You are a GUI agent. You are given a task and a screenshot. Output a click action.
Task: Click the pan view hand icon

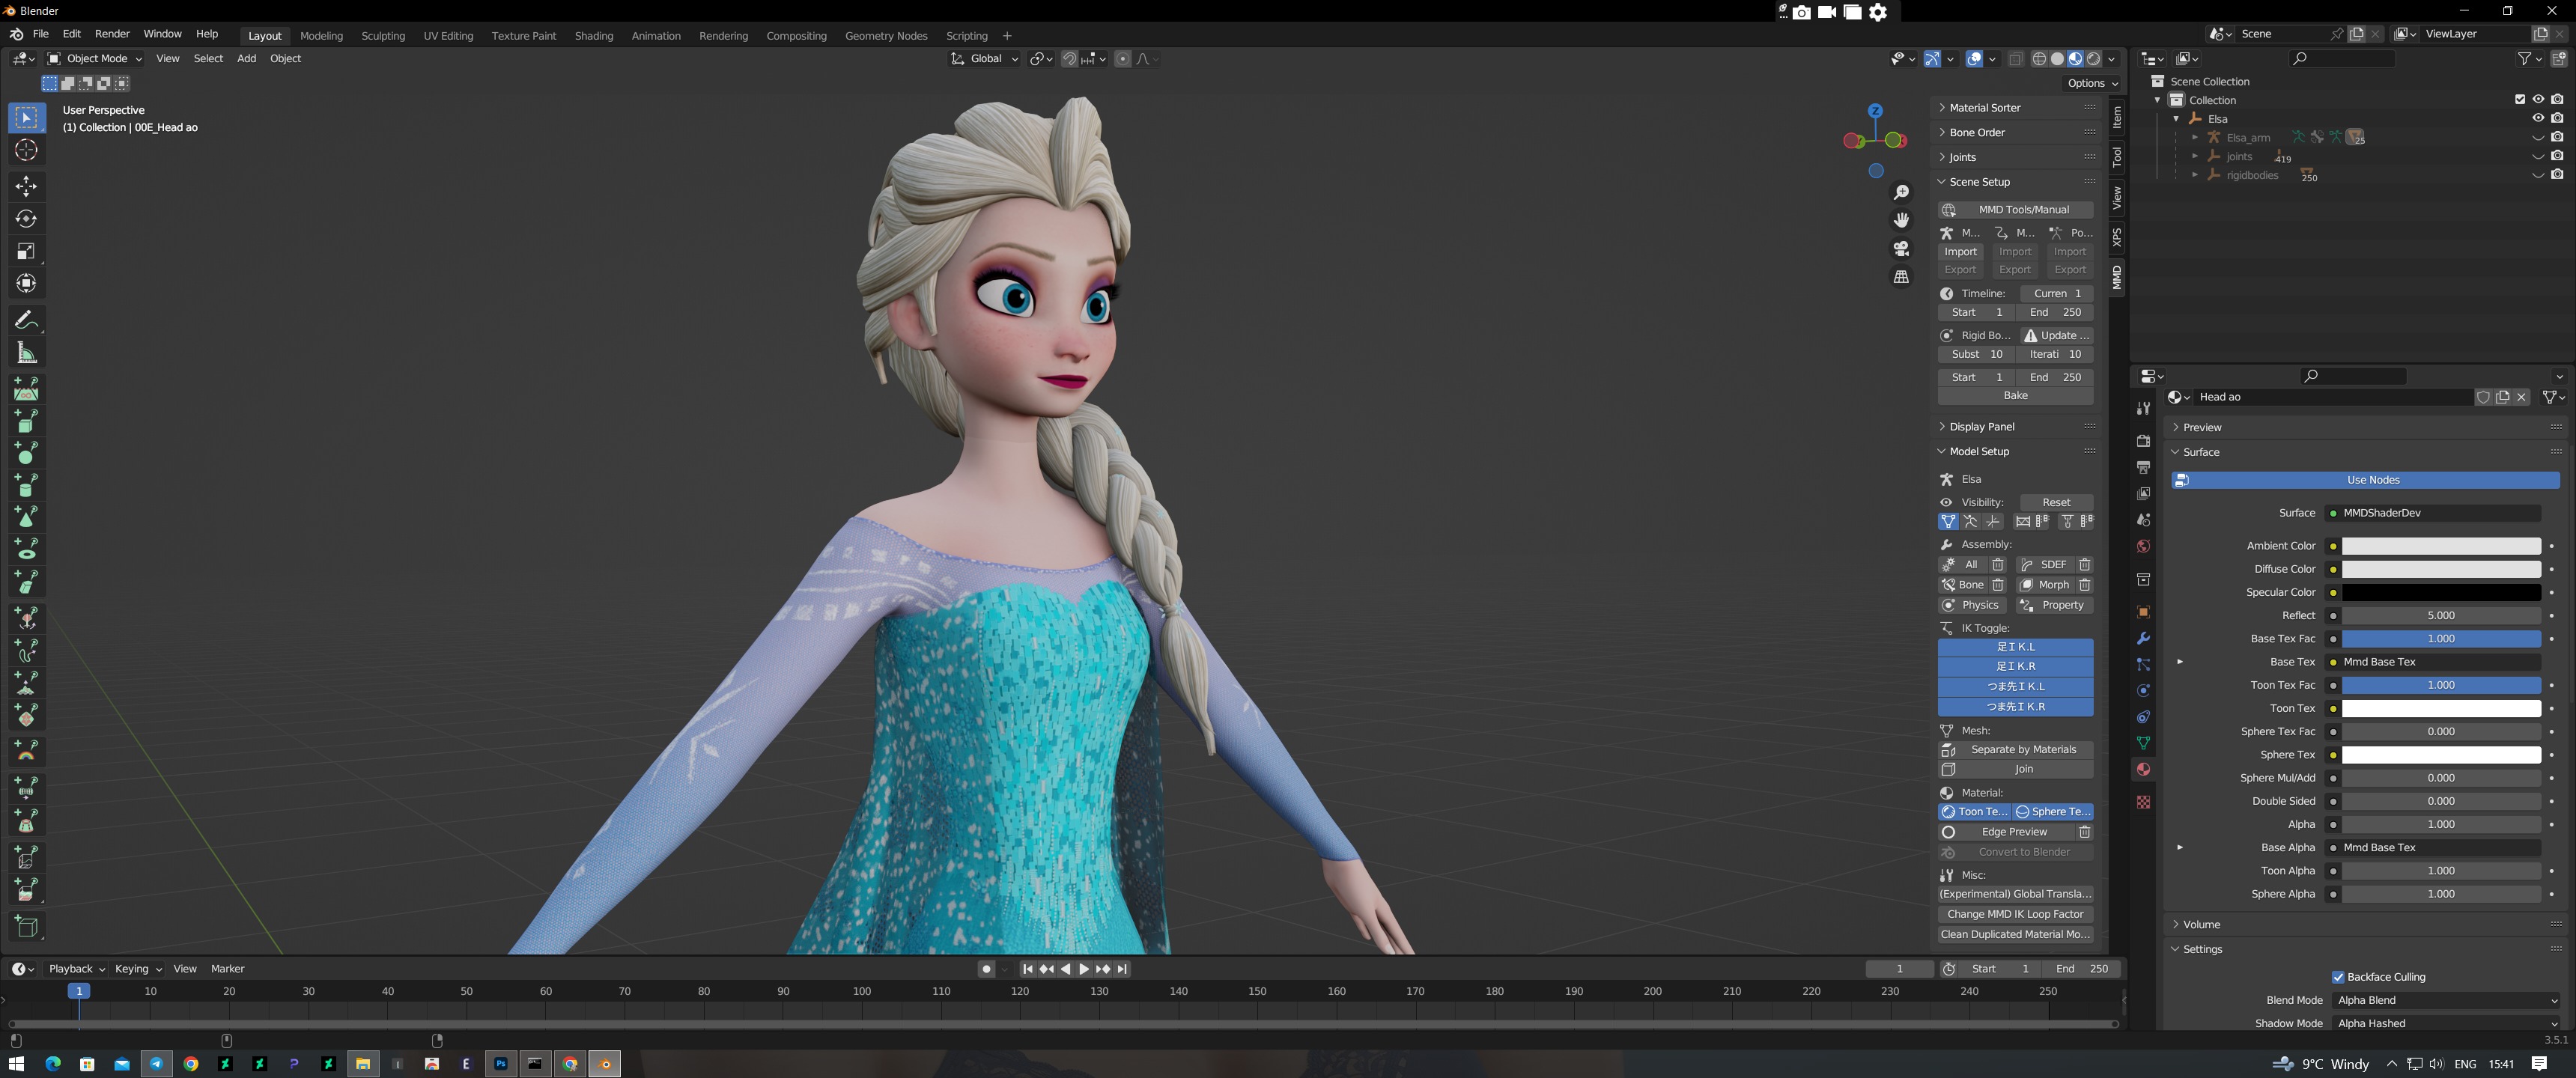pyautogui.click(x=1901, y=220)
